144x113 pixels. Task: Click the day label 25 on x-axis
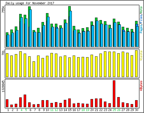click(x=114, y=110)
